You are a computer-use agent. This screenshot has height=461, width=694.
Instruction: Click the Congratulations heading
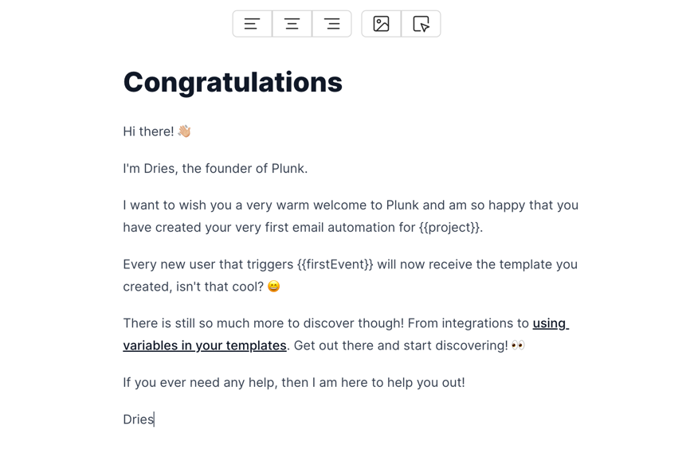click(x=232, y=82)
